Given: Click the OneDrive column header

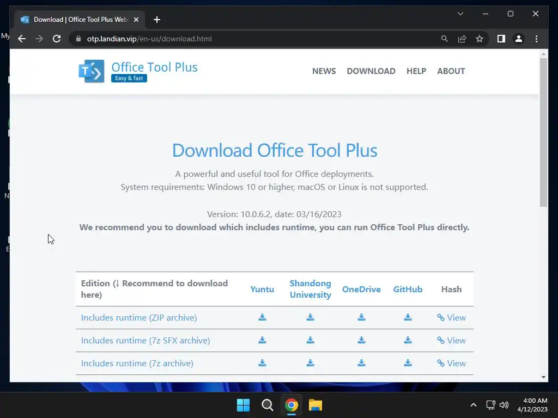Looking at the screenshot, I should pos(361,290).
